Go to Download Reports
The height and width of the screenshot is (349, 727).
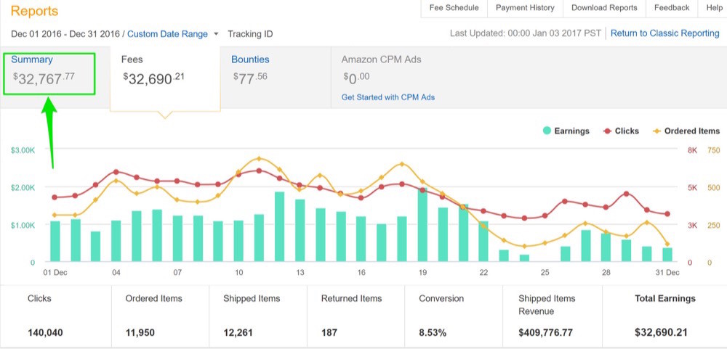[604, 8]
